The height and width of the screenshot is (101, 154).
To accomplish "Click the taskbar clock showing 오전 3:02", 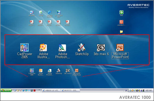I will click(x=149, y=91).
